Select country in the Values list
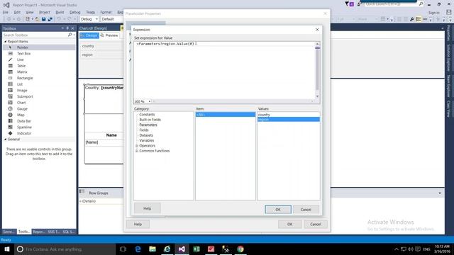This screenshot has width=454, height=255. pos(289,115)
